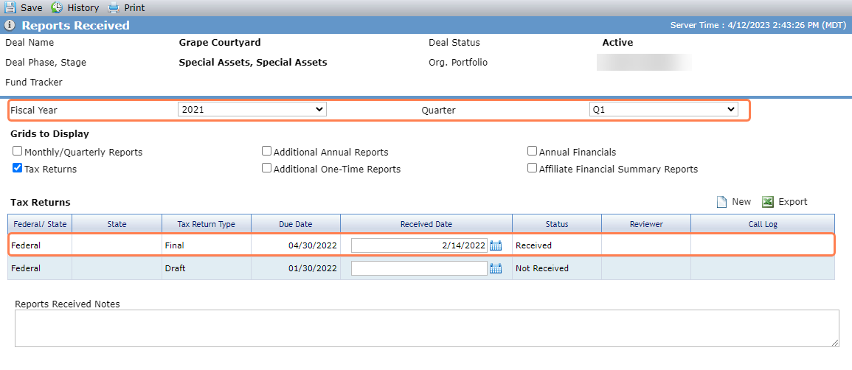Open the Fiscal Year dropdown
The height and width of the screenshot is (370, 852).
point(252,110)
